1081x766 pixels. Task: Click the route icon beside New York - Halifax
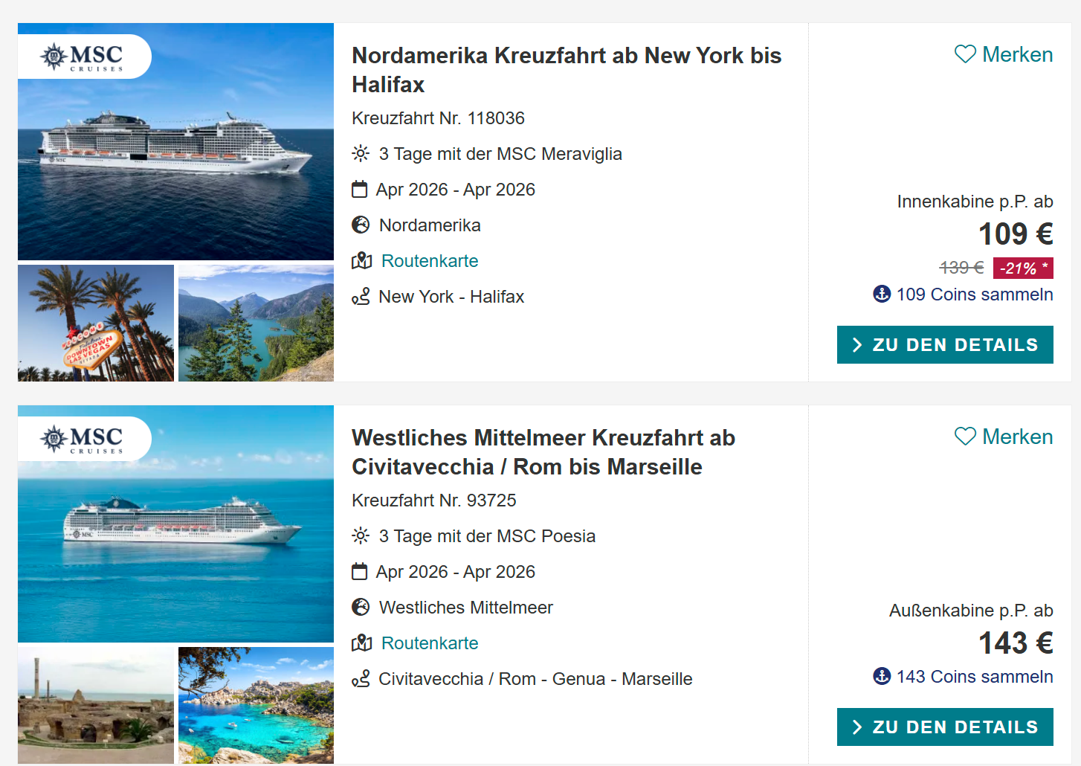(361, 297)
